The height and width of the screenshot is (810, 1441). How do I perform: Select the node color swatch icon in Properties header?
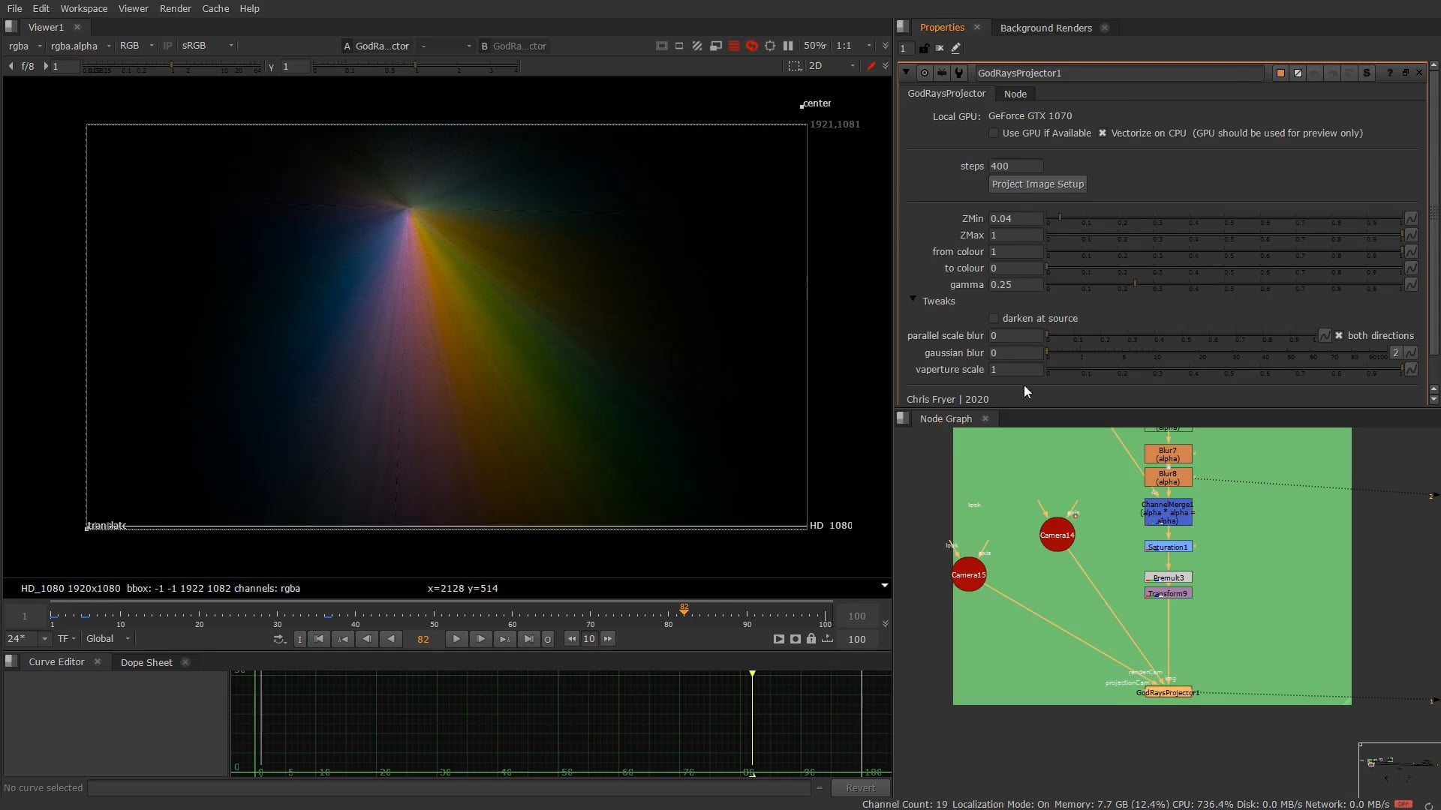[1279, 73]
